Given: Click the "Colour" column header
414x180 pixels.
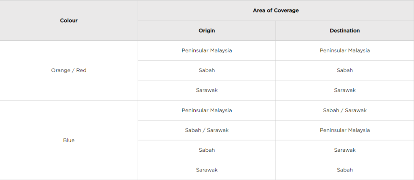Looking at the screenshot, I should 69,21.
